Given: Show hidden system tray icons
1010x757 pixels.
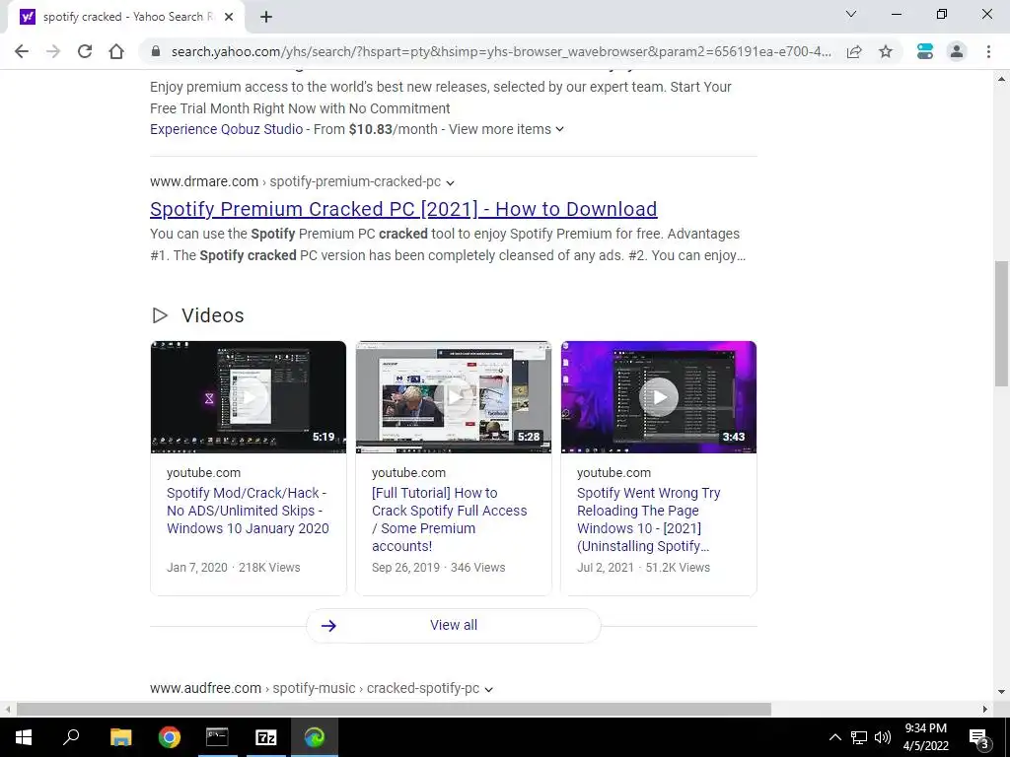Looking at the screenshot, I should [834, 737].
